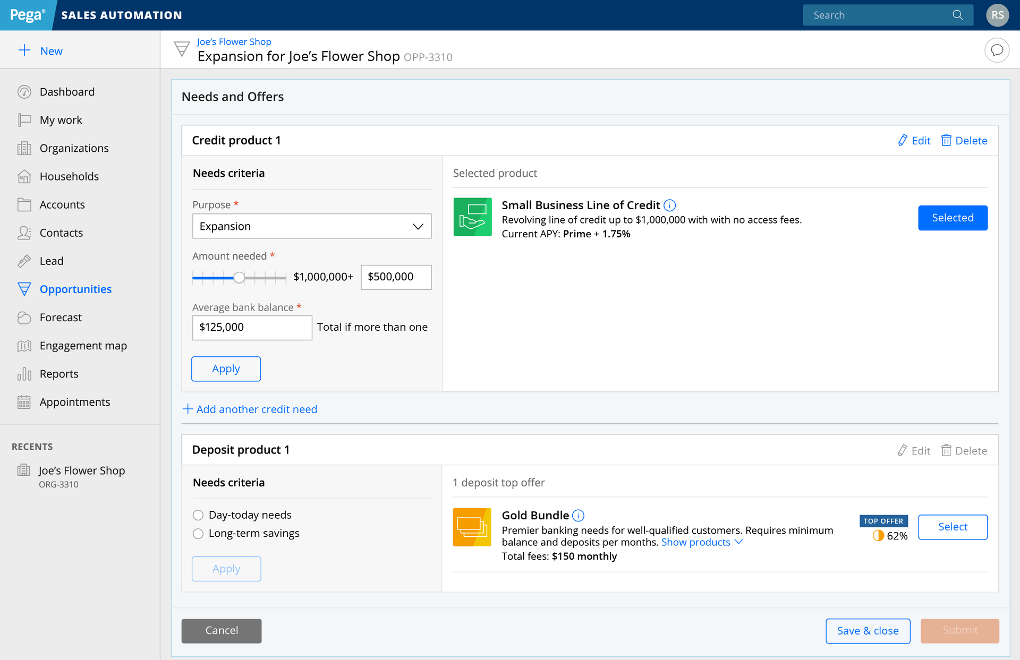Open the RS user avatar
Screen dimensions: 1020x660
point(997,15)
